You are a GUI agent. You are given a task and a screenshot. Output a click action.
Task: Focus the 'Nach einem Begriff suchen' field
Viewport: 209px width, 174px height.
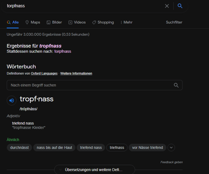(x=95, y=85)
